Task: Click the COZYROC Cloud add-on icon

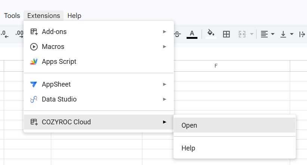Action: (x=34, y=122)
